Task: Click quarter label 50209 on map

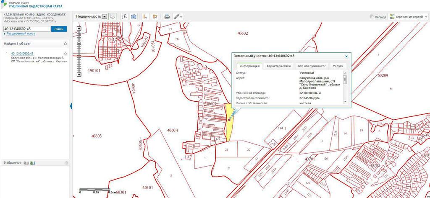Action: (383, 75)
